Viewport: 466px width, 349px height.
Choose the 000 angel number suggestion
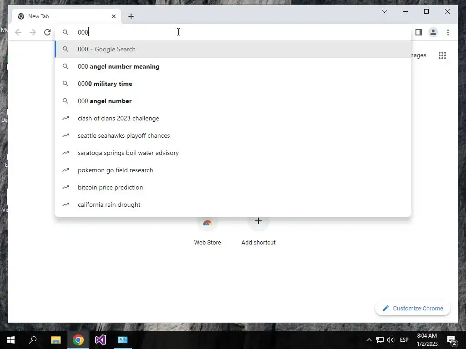click(233, 101)
